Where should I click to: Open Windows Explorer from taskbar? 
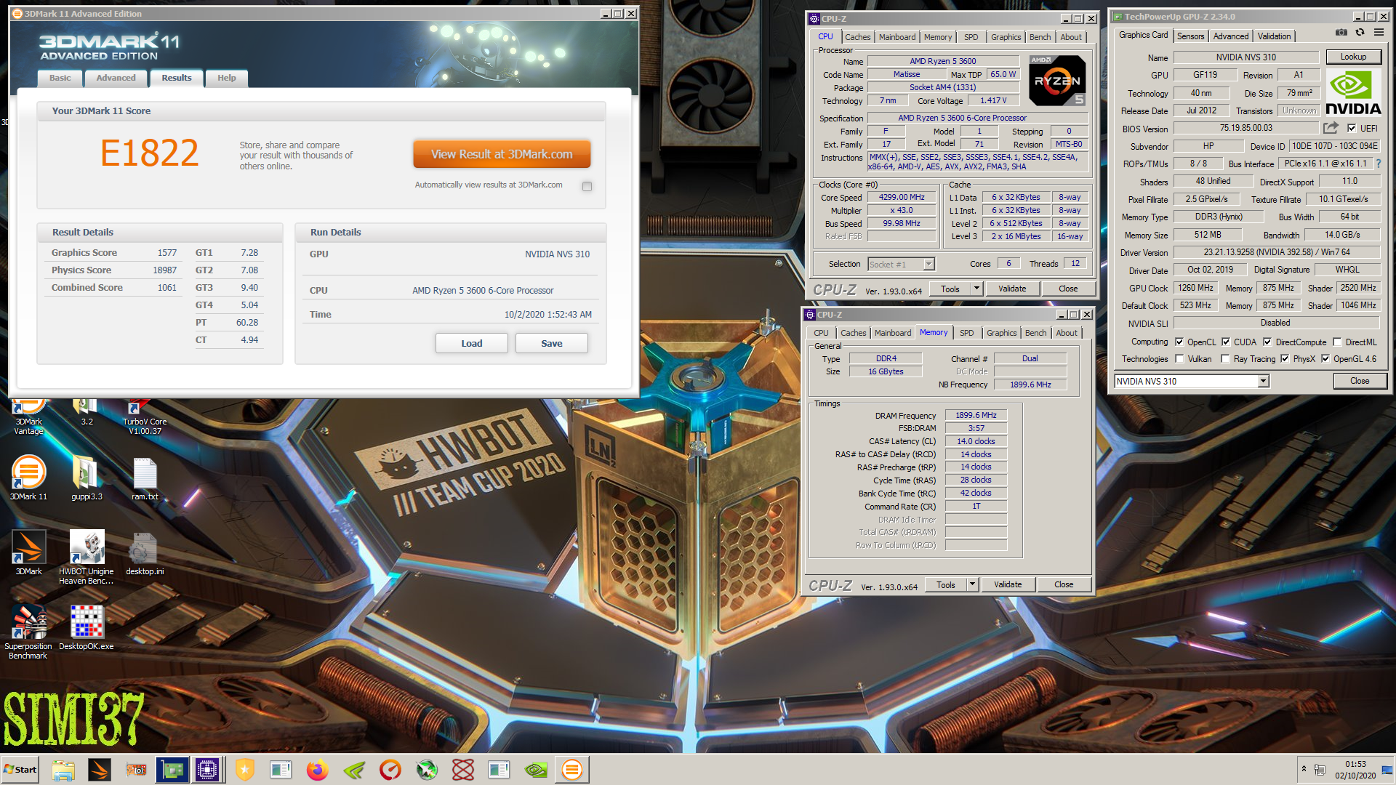tap(63, 770)
